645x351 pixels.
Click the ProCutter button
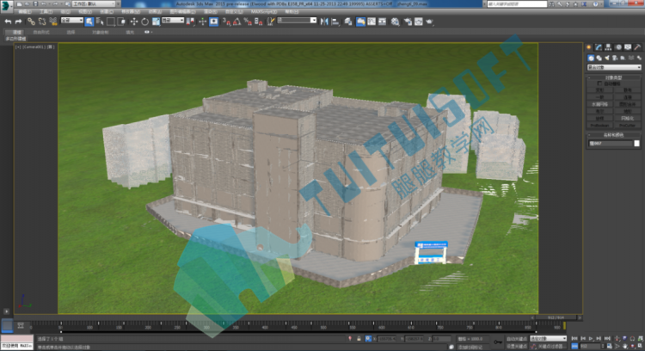click(x=627, y=126)
